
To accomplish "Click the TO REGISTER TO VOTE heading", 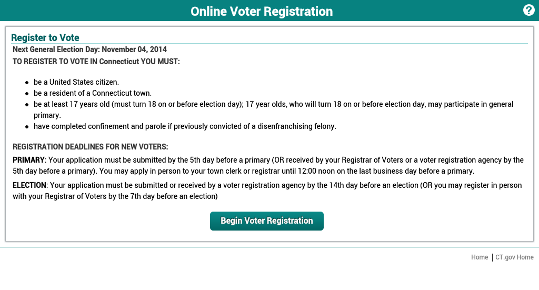I will [x=96, y=61].
